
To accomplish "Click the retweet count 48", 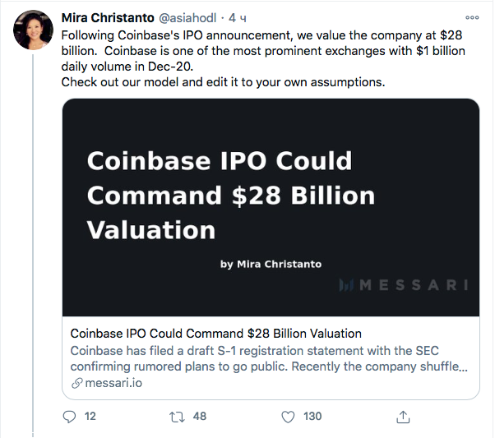I will point(199,417).
